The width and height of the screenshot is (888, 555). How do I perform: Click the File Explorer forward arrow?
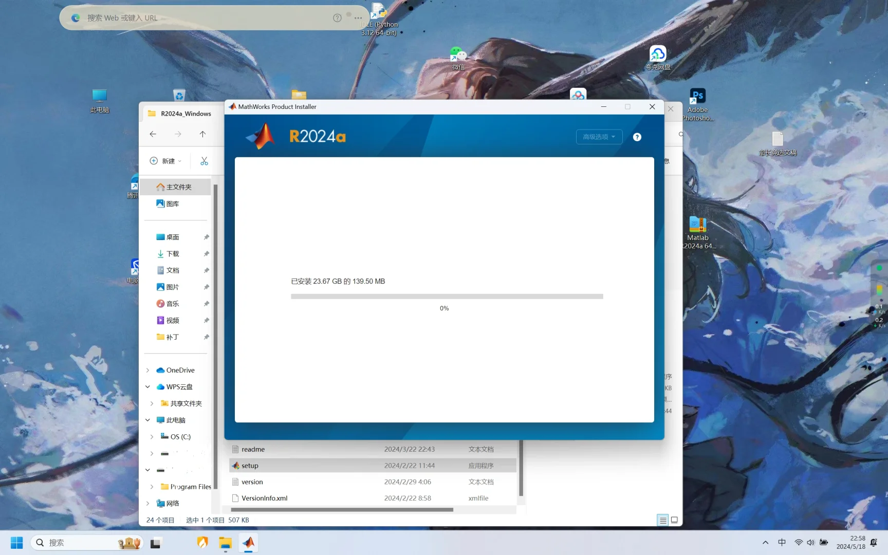coord(178,134)
